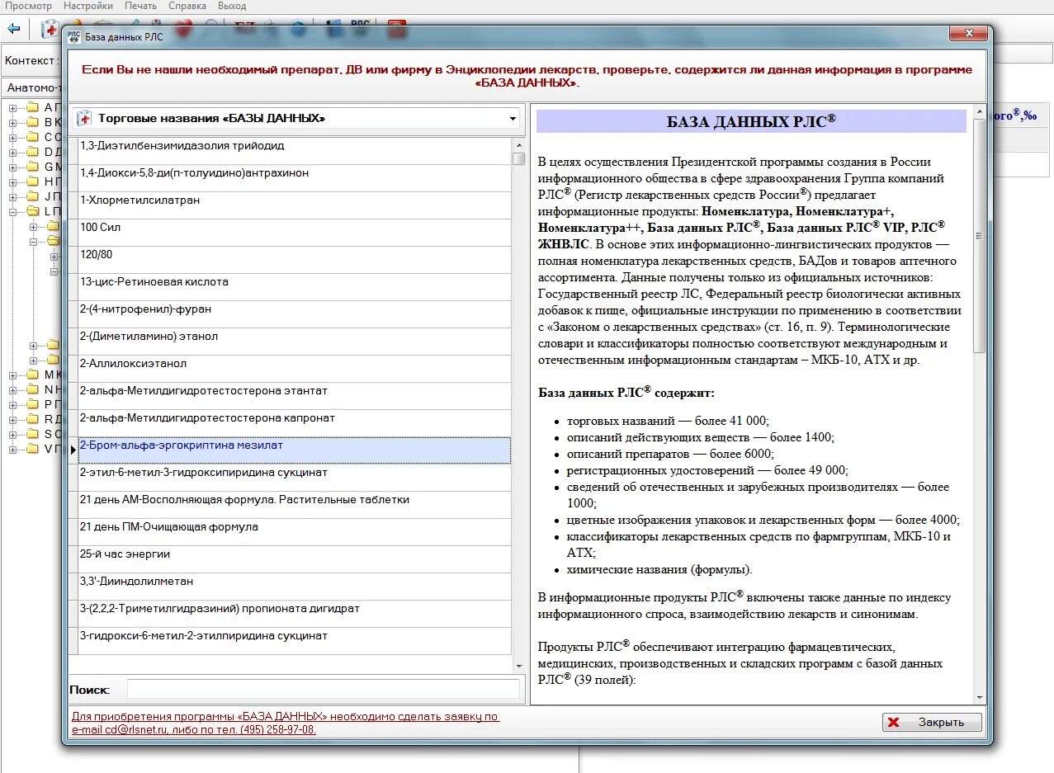Click the Закрыть button

[932, 723]
